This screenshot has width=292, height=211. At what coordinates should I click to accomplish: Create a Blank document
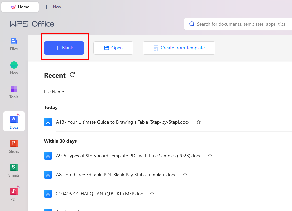point(64,48)
